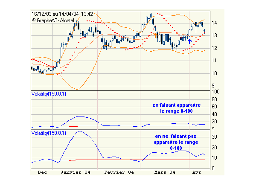Click the 40 label on the volatility axis
Image resolution: width=256 pixels, height=192 pixels.
[x=214, y=114]
